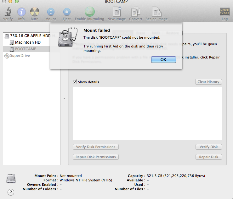Screen dimensions: 233x199
Task: Click the 'Mount failed' dialog heading
Action: click(97, 30)
